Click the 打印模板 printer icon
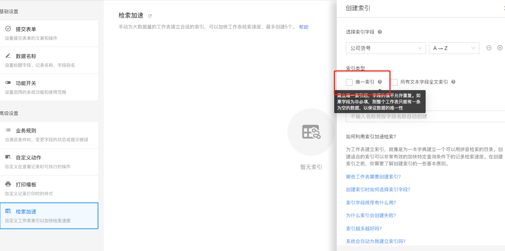505x251 pixels. pos(8,184)
